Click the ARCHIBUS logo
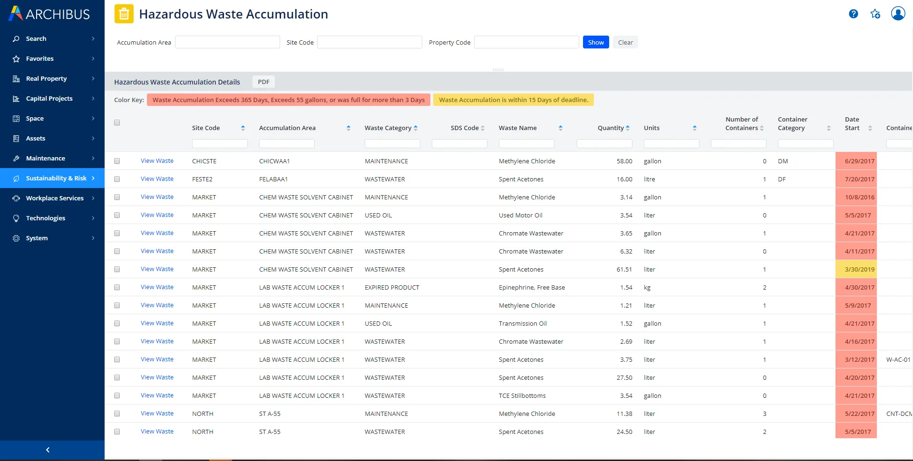 (x=49, y=14)
